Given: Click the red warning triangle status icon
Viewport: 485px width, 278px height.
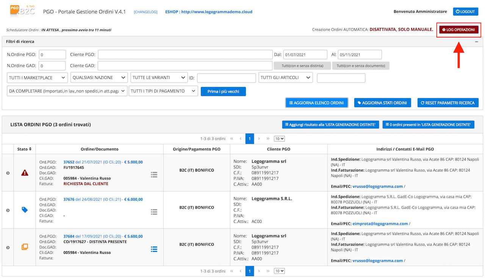Looking at the screenshot, I should point(25,173).
